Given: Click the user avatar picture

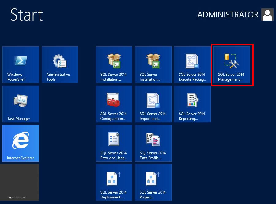Looking at the screenshot, I should pyautogui.click(x=267, y=15).
